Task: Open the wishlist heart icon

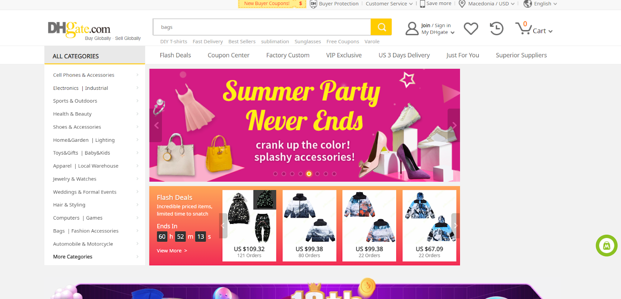Action: 471,28
